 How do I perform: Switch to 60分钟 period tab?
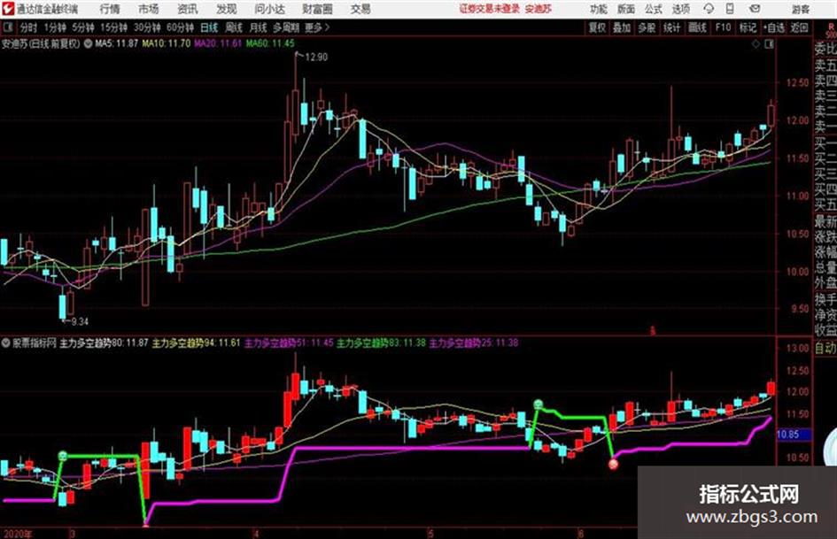[180, 27]
